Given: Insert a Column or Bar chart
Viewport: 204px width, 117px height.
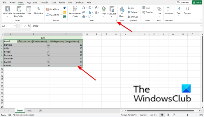Looking at the screenshot, I should pos(85,8).
